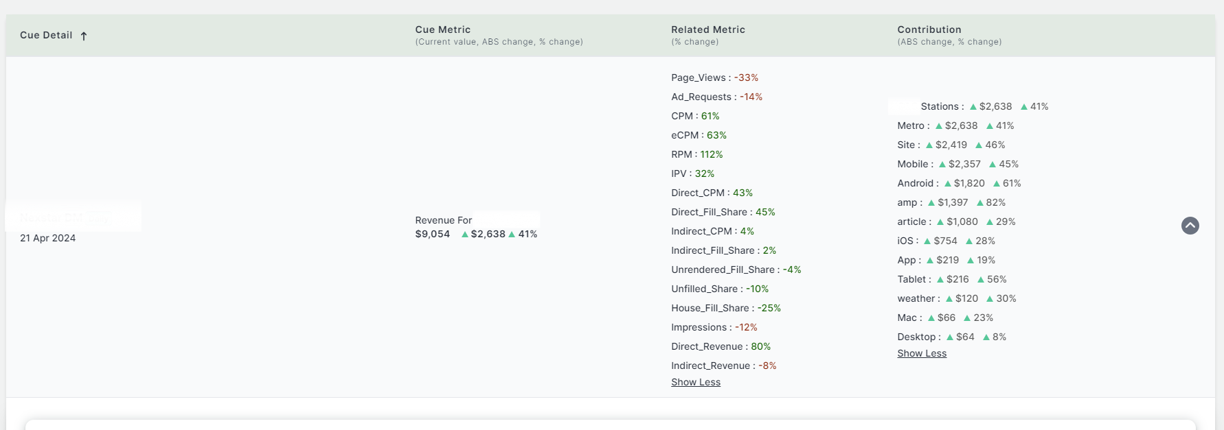Click Show Less under Contribution list

(921, 354)
